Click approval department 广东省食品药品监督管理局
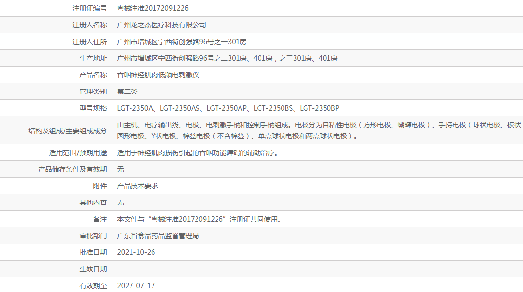 point(158,236)
